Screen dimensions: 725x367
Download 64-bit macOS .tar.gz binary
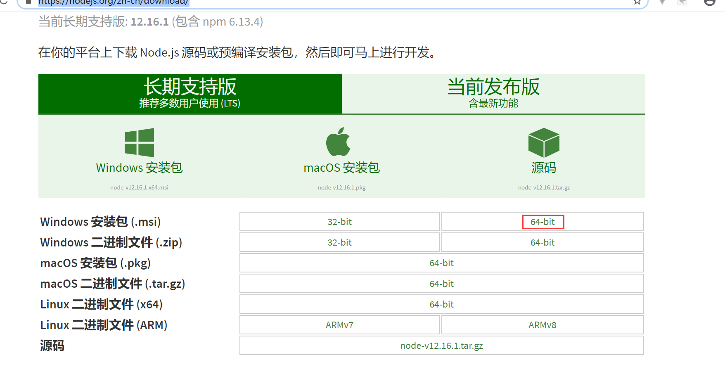click(x=442, y=284)
